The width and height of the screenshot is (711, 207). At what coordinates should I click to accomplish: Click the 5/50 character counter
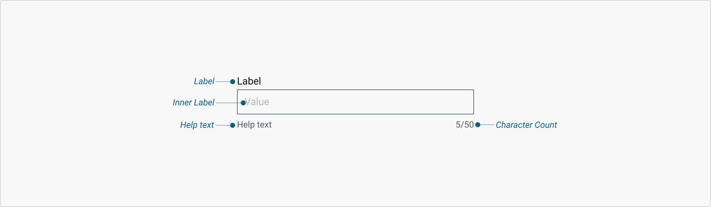click(x=465, y=125)
